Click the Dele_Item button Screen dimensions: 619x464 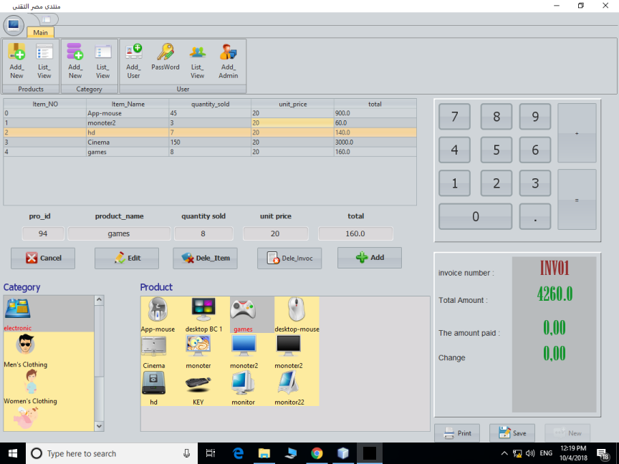(x=206, y=258)
